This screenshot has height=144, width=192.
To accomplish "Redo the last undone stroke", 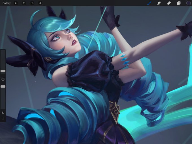I will [x=3, y=118].
